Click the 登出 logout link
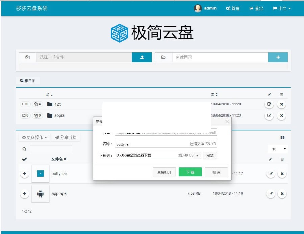 click(x=256, y=8)
